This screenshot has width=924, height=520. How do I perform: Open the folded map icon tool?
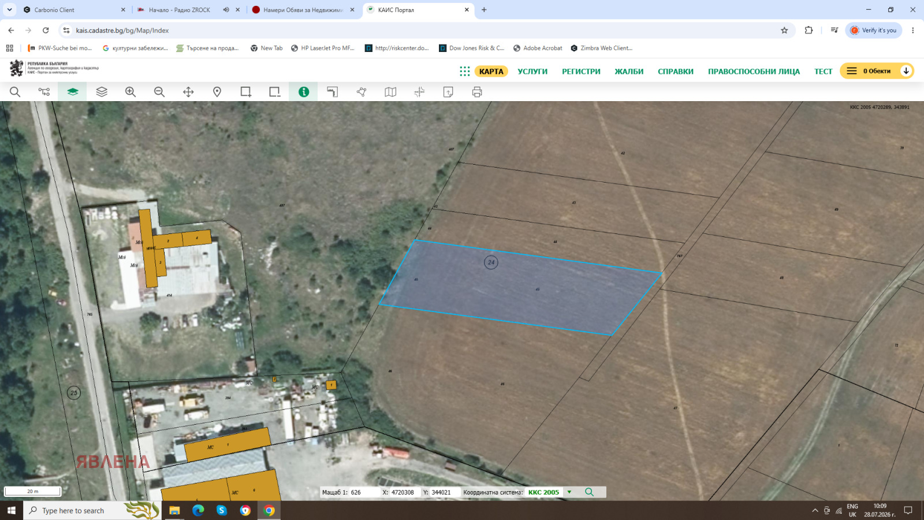(390, 92)
